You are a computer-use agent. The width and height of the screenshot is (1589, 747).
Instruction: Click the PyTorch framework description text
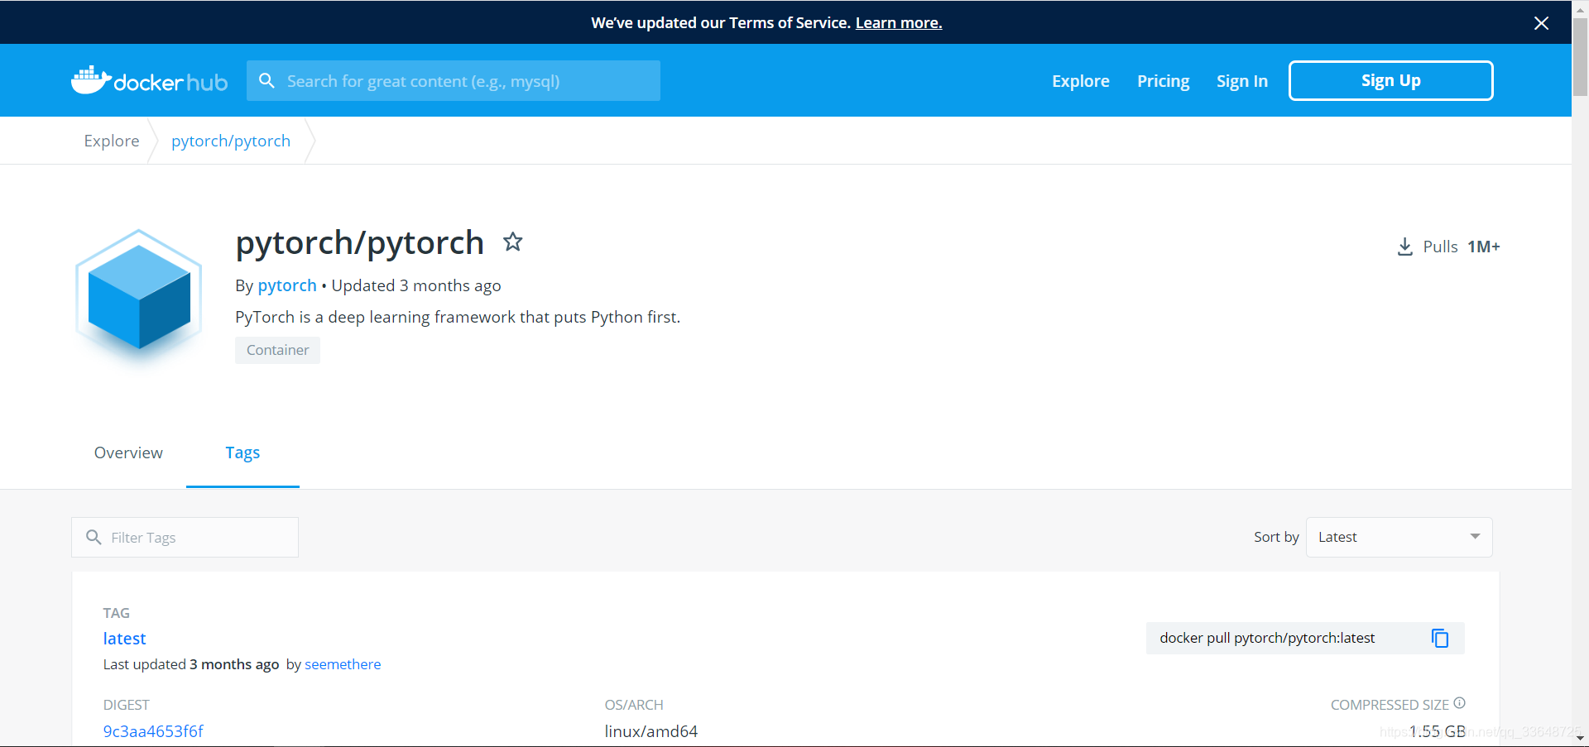pos(458,317)
